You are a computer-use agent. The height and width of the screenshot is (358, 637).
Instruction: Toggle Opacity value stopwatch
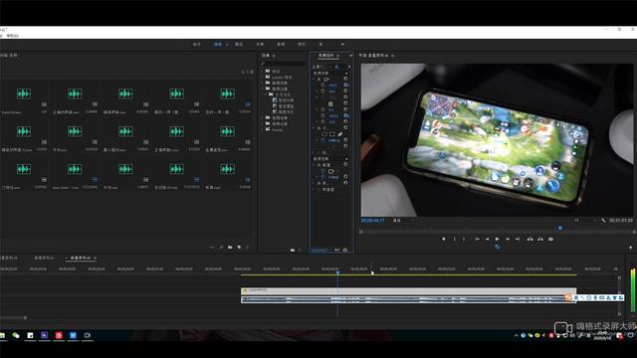[x=322, y=140]
